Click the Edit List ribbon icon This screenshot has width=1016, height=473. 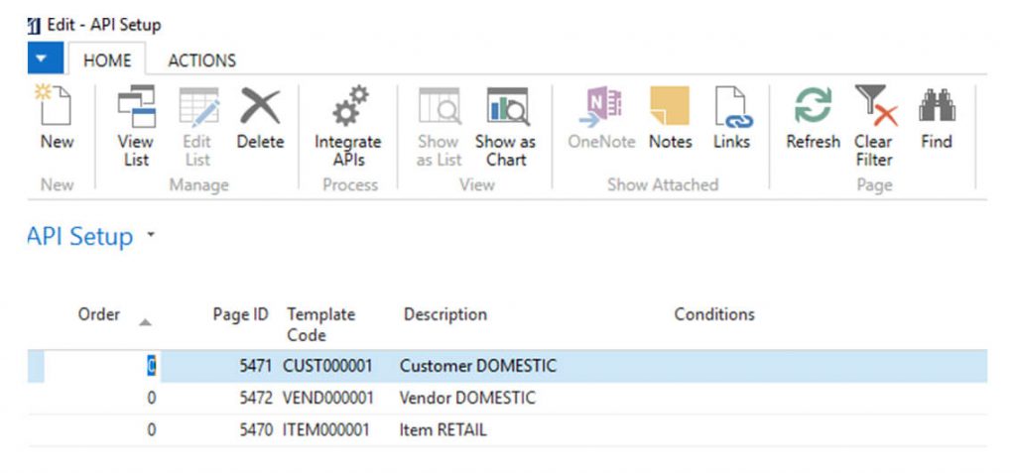tap(198, 106)
